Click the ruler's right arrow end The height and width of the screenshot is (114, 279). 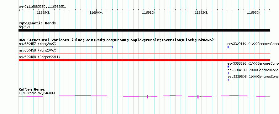tap(269, 10)
